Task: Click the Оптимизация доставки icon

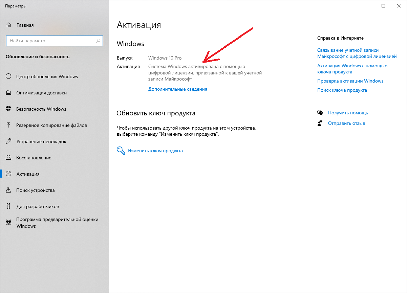Action: [x=9, y=93]
